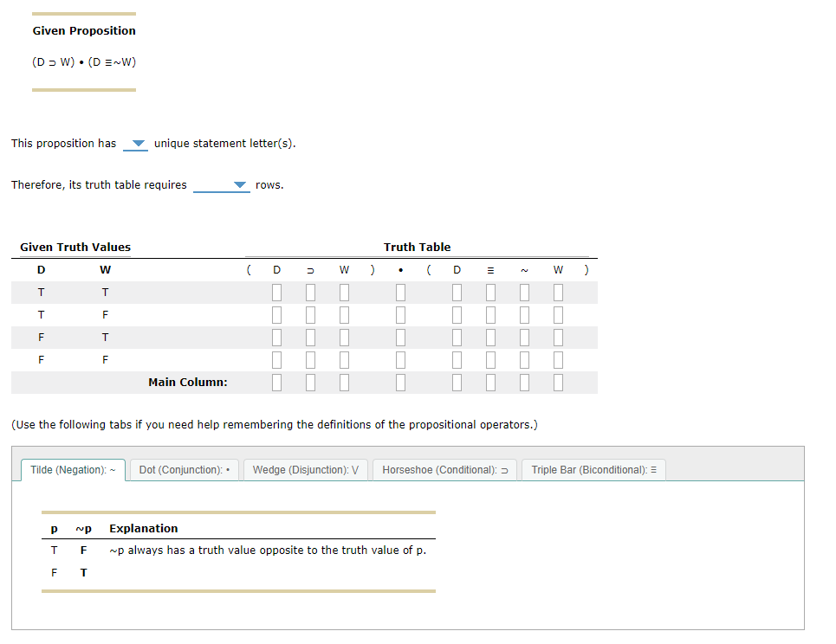Screen dimensions: 836x644
Task: Open the Wedge (Disjunction) tab
Action: click(x=305, y=469)
